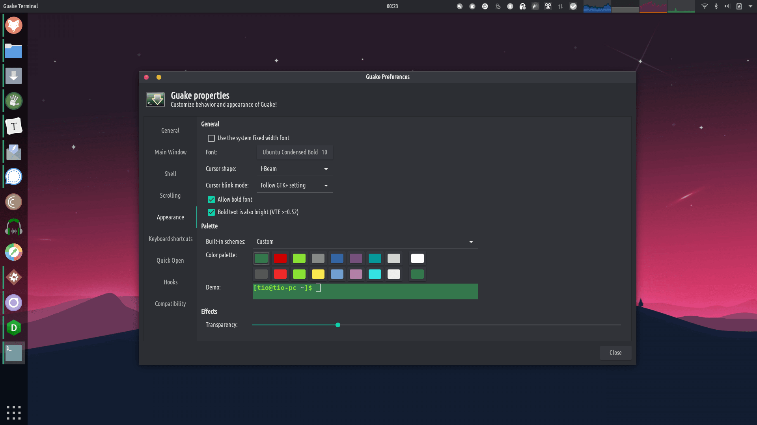The width and height of the screenshot is (757, 425).
Task: Open the Cursor blink mode dropdown
Action: [295, 186]
